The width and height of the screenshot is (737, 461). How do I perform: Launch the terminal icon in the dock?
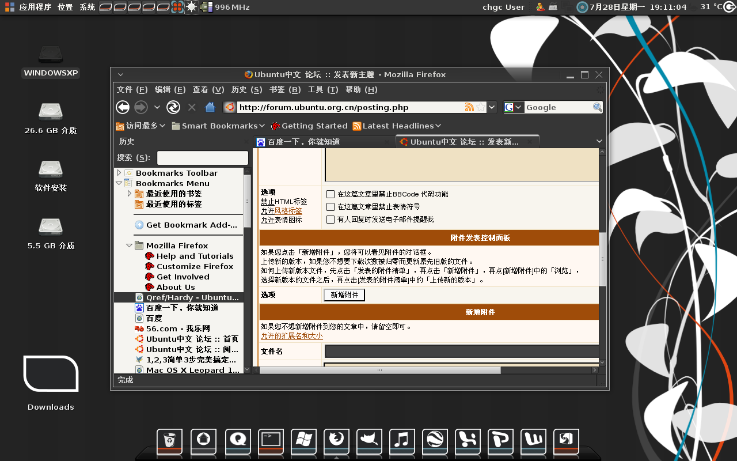point(271,441)
